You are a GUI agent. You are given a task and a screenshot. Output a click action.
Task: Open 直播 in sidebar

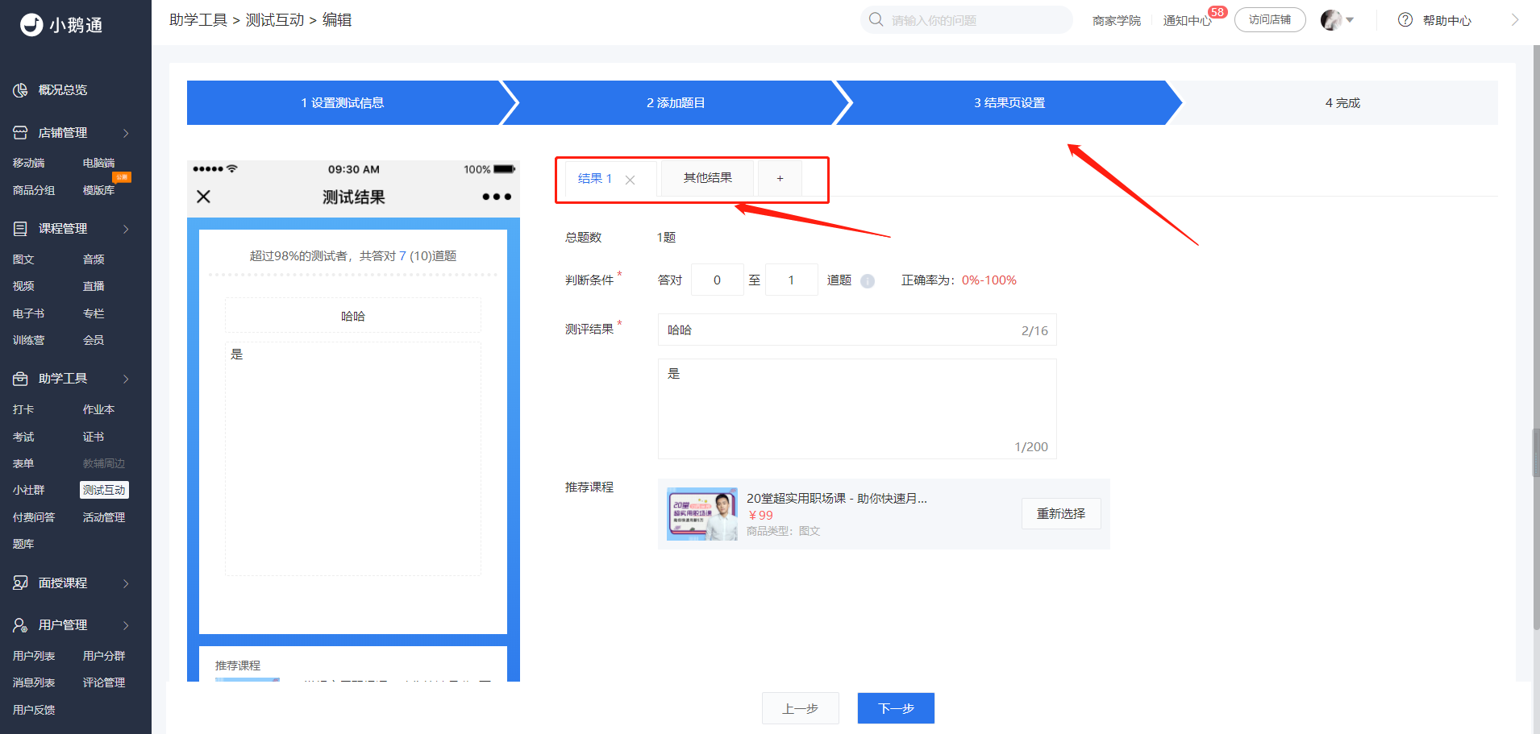[94, 286]
